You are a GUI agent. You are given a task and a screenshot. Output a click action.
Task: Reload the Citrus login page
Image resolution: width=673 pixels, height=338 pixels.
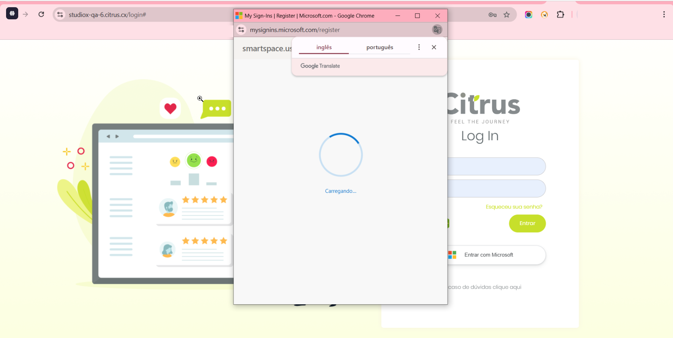coord(41,14)
